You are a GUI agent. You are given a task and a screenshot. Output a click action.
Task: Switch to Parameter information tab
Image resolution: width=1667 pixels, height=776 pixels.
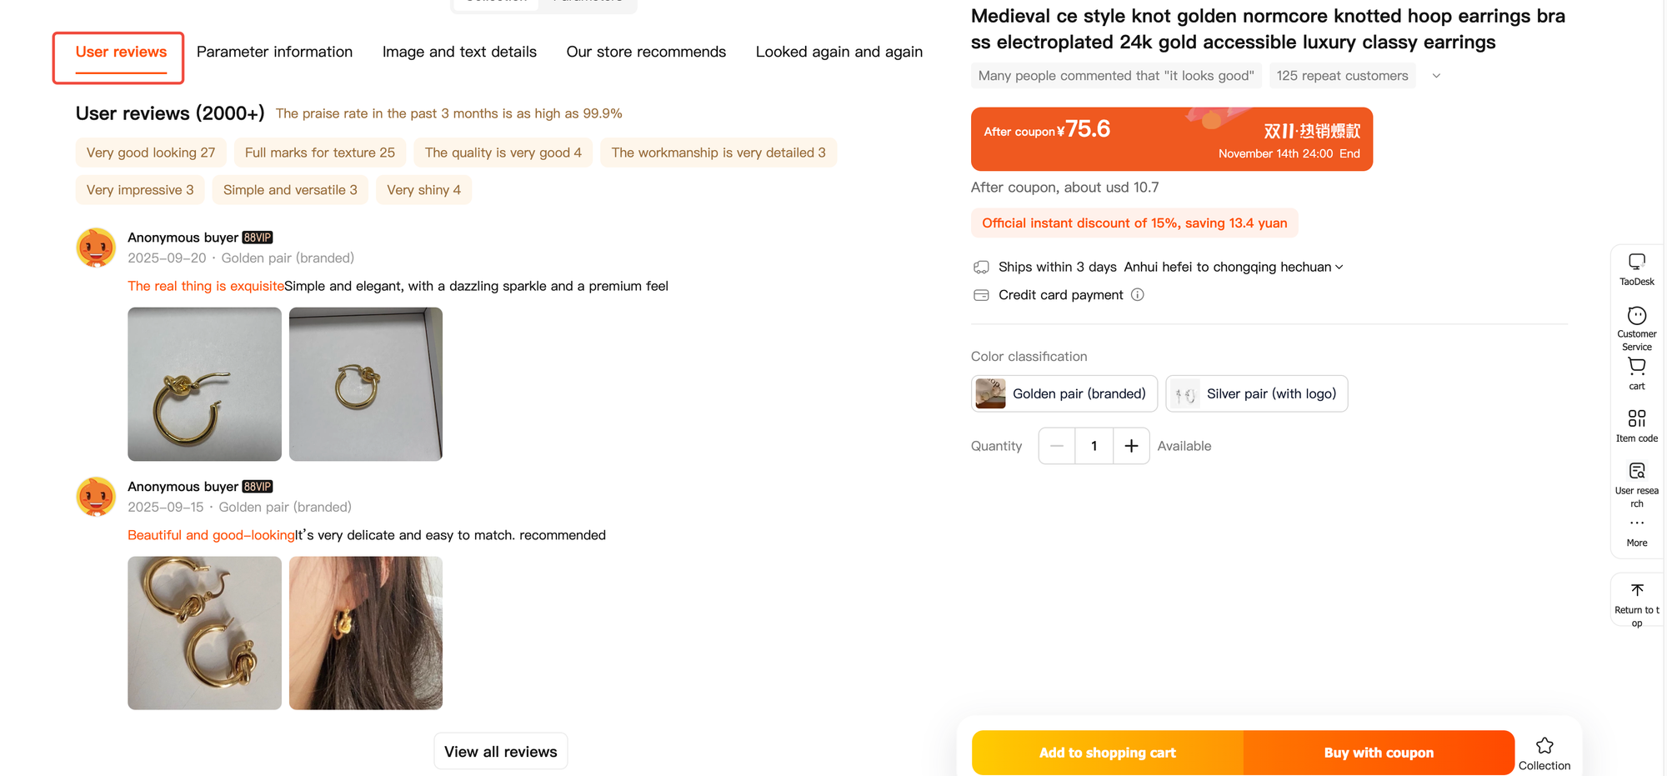pyautogui.click(x=274, y=52)
